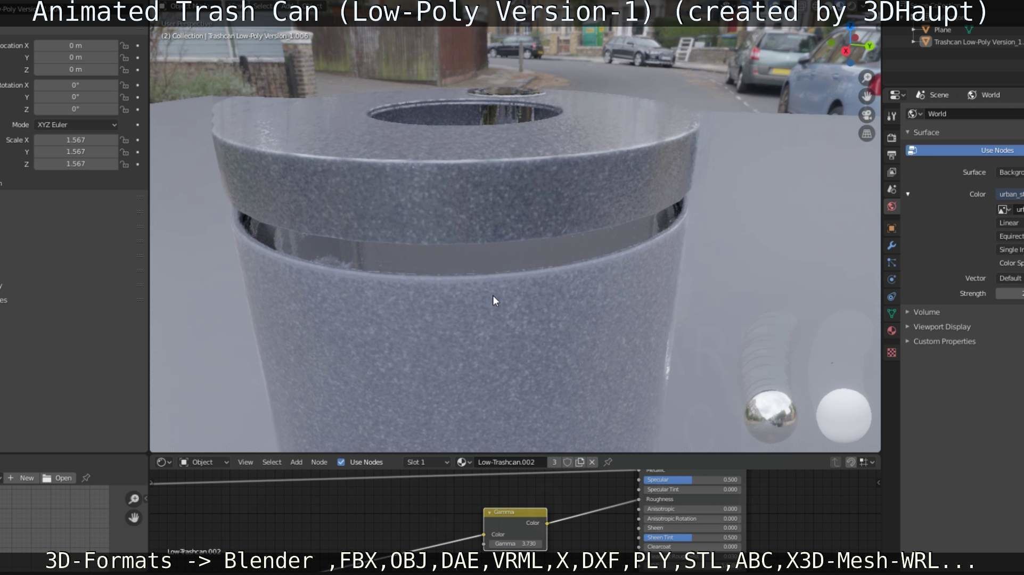This screenshot has height=575, width=1024.
Task: Click the New image button
Action: point(21,478)
